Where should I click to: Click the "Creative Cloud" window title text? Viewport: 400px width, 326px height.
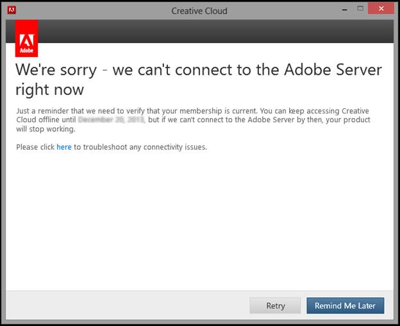click(x=199, y=11)
